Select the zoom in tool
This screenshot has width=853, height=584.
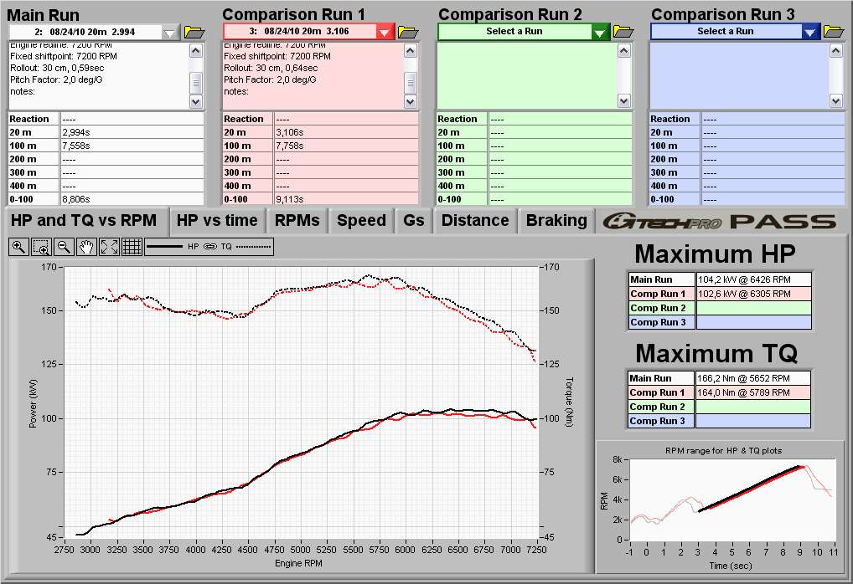[x=18, y=247]
